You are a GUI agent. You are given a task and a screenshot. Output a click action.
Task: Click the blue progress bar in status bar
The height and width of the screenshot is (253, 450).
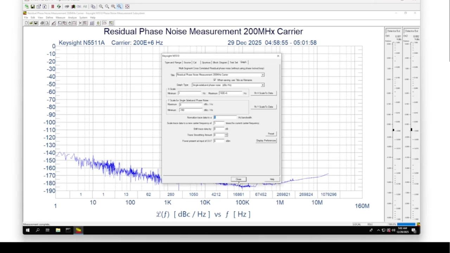click(406, 224)
